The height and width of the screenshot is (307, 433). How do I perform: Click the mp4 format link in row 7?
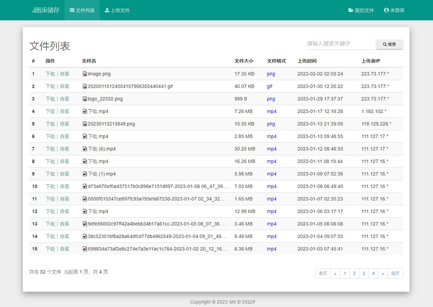click(x=272, y=149)
